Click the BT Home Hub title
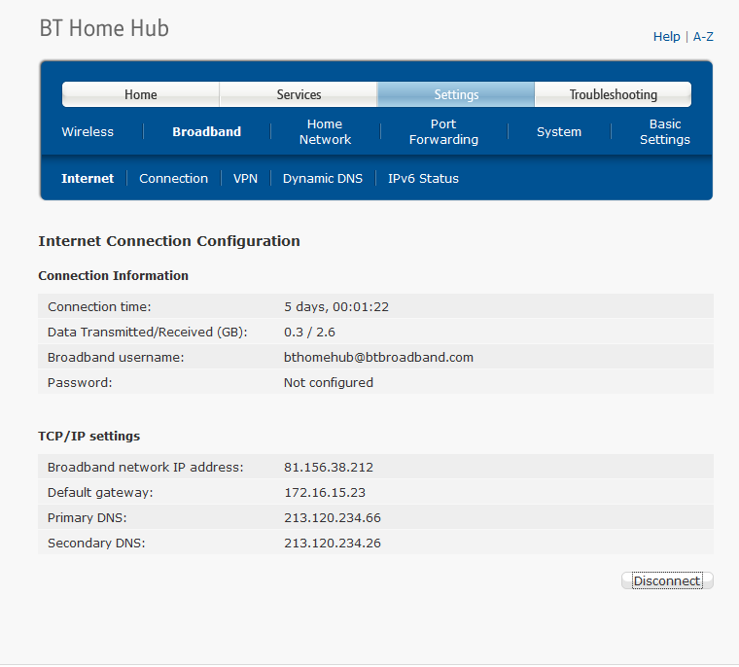This screenshot has width=739, height=667. point(104,28)
